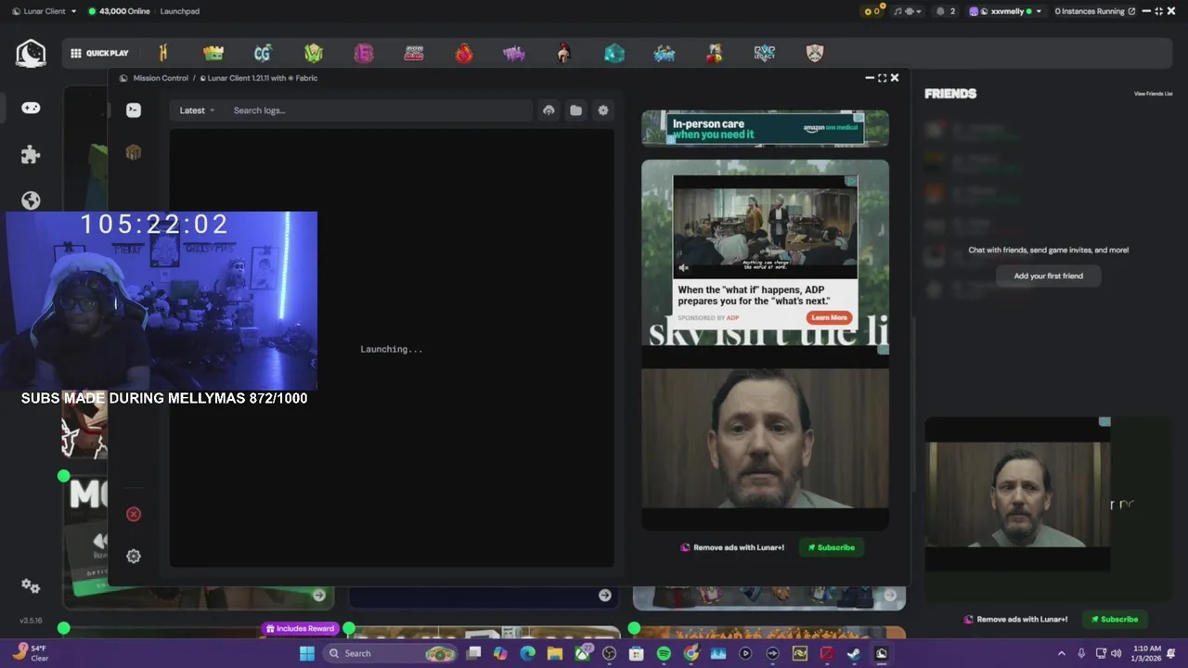Open the Windows Start menu
Image resolution: width=1188 pixels, height=668 pixels.
tap(306, 653)
